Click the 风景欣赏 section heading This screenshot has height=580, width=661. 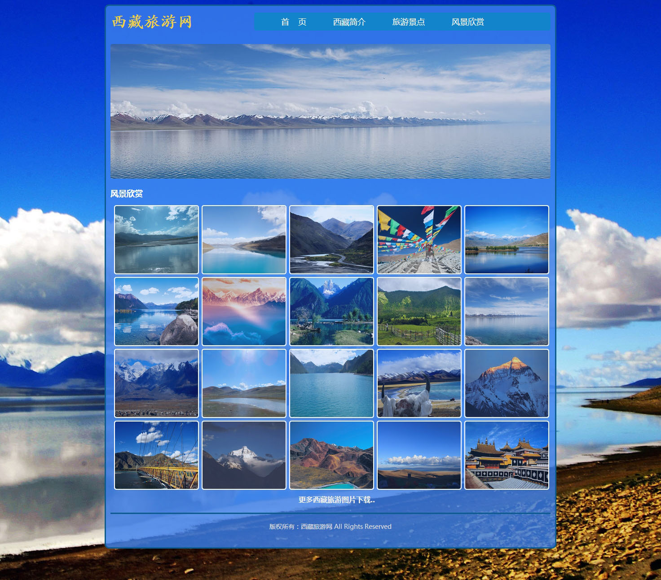[127, 193]
